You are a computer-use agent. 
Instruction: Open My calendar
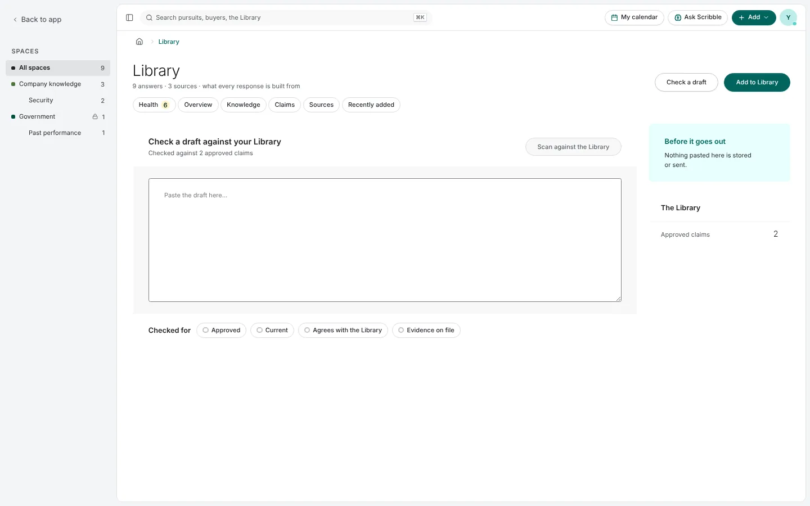coord(634,17)
